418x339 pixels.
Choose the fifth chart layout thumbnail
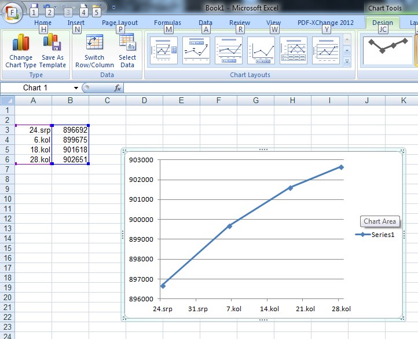[x=294, y=50]
